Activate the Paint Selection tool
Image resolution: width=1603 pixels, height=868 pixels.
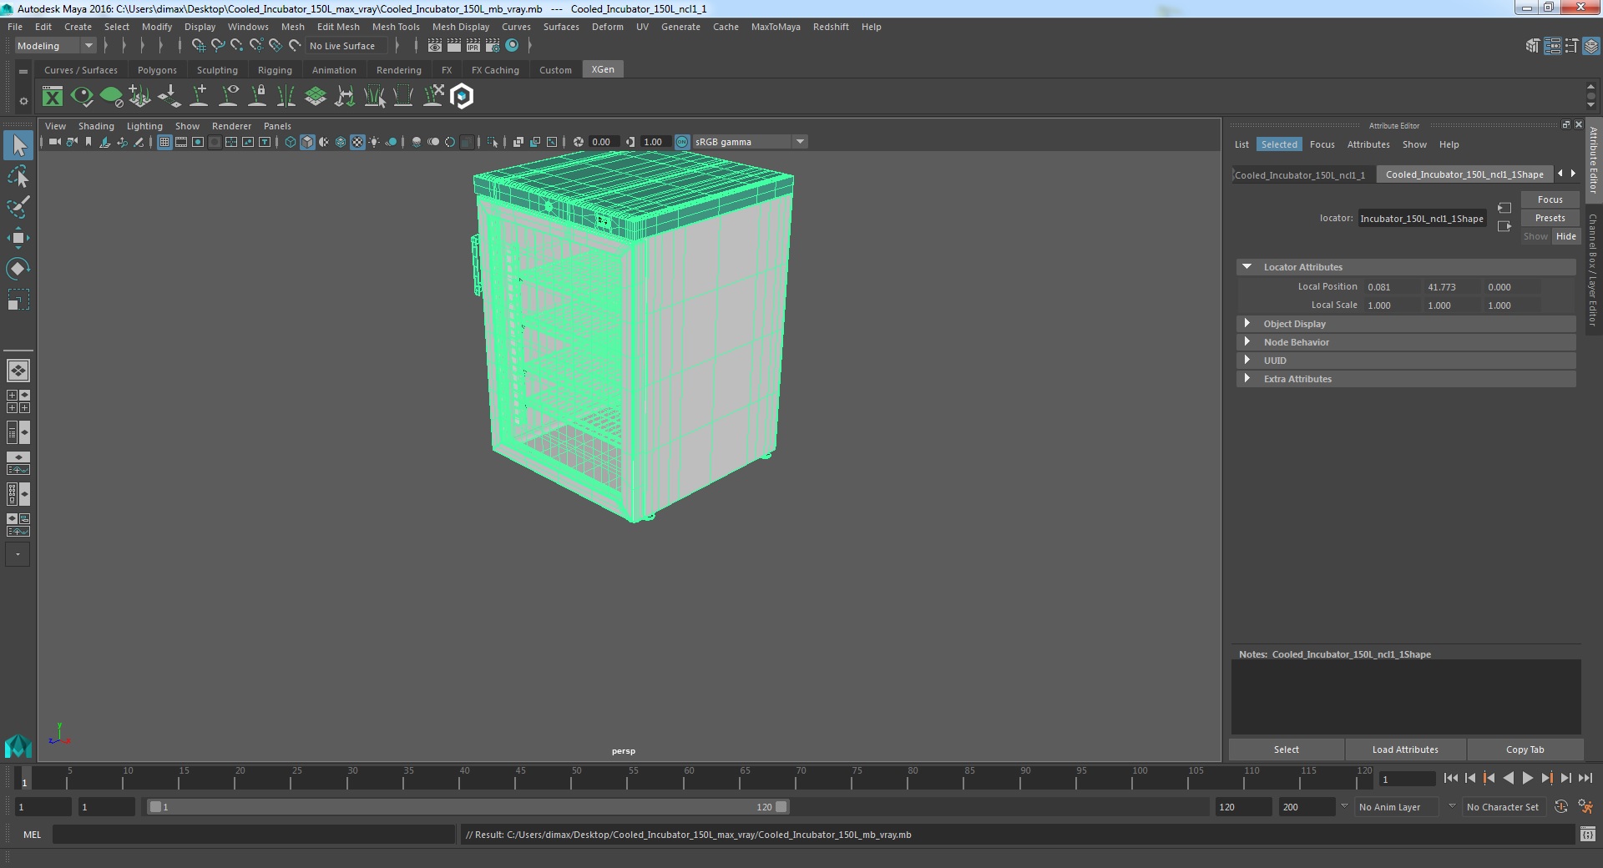tap(18, 207)
